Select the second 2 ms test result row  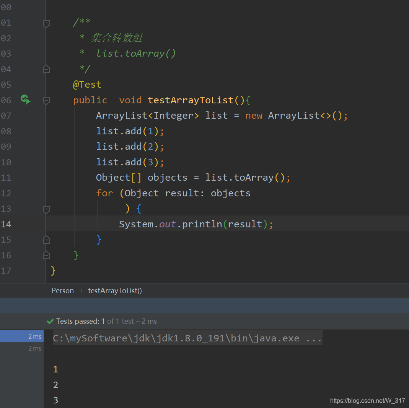pyautogui.click(x=22, y=348)
